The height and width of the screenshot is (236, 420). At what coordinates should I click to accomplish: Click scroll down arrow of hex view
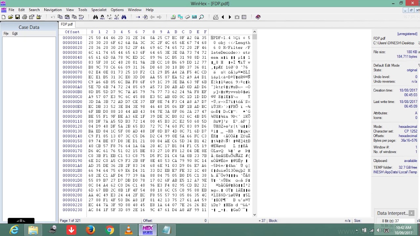(255, 215)
